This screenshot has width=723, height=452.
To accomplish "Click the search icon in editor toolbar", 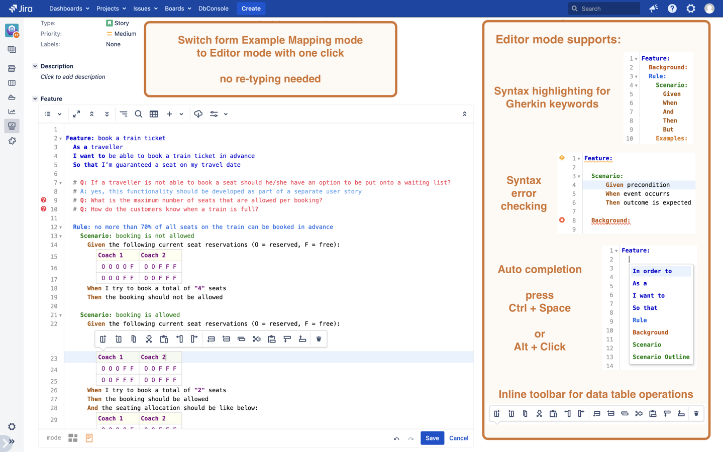I will pyautogui.click(x=139, y=114).
